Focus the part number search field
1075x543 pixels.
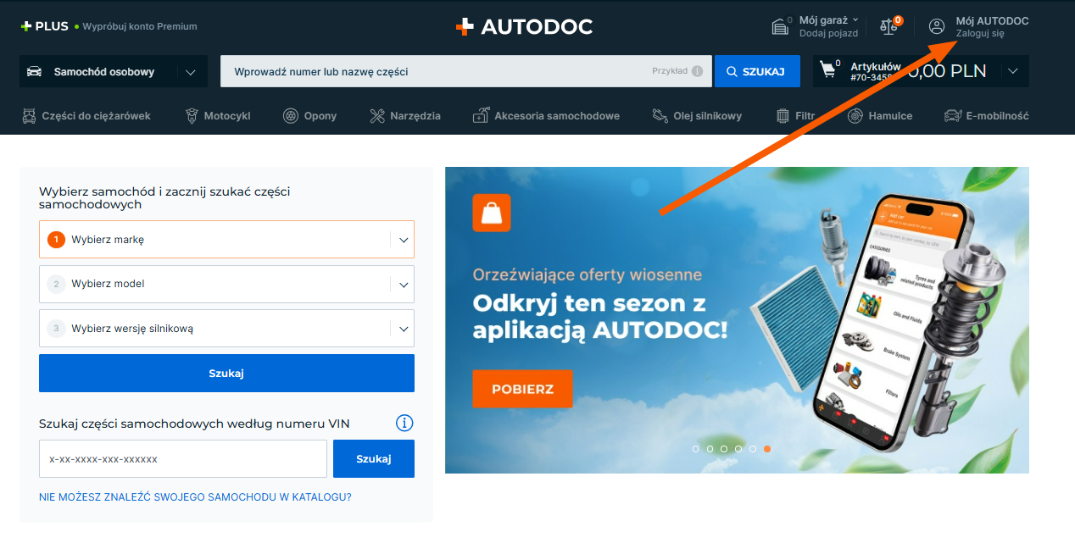coord(467,71)
